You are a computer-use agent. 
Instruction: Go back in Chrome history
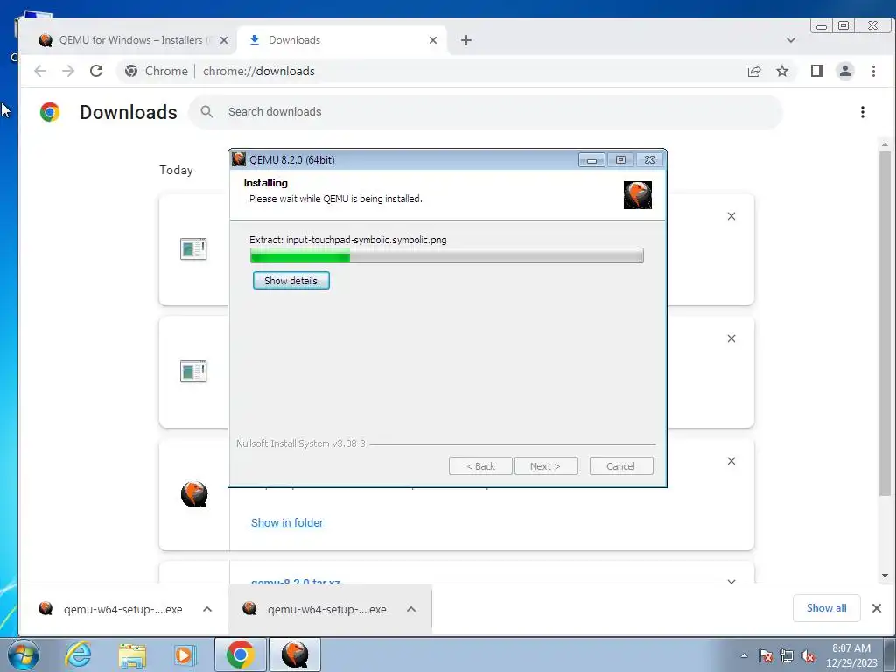[40, 71]
